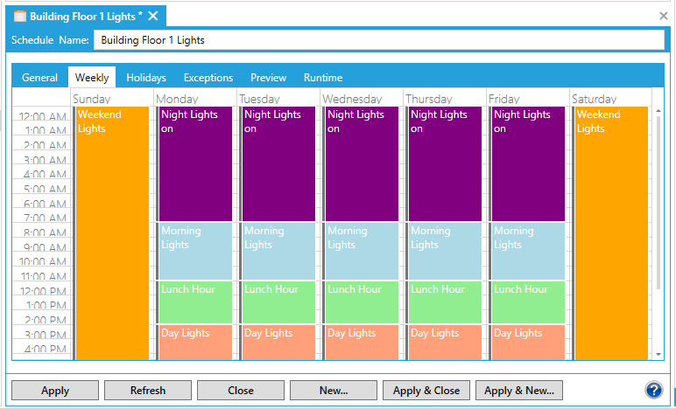Open the Holidays tab

point(146,78)
